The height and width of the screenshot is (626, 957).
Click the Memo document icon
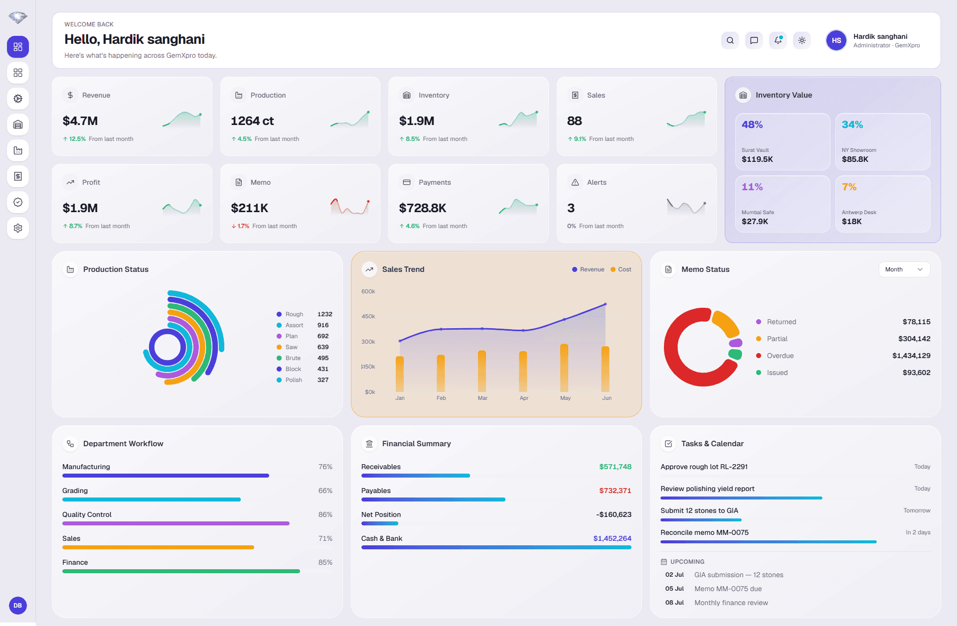pyautogui.click(x=239, y=182)
